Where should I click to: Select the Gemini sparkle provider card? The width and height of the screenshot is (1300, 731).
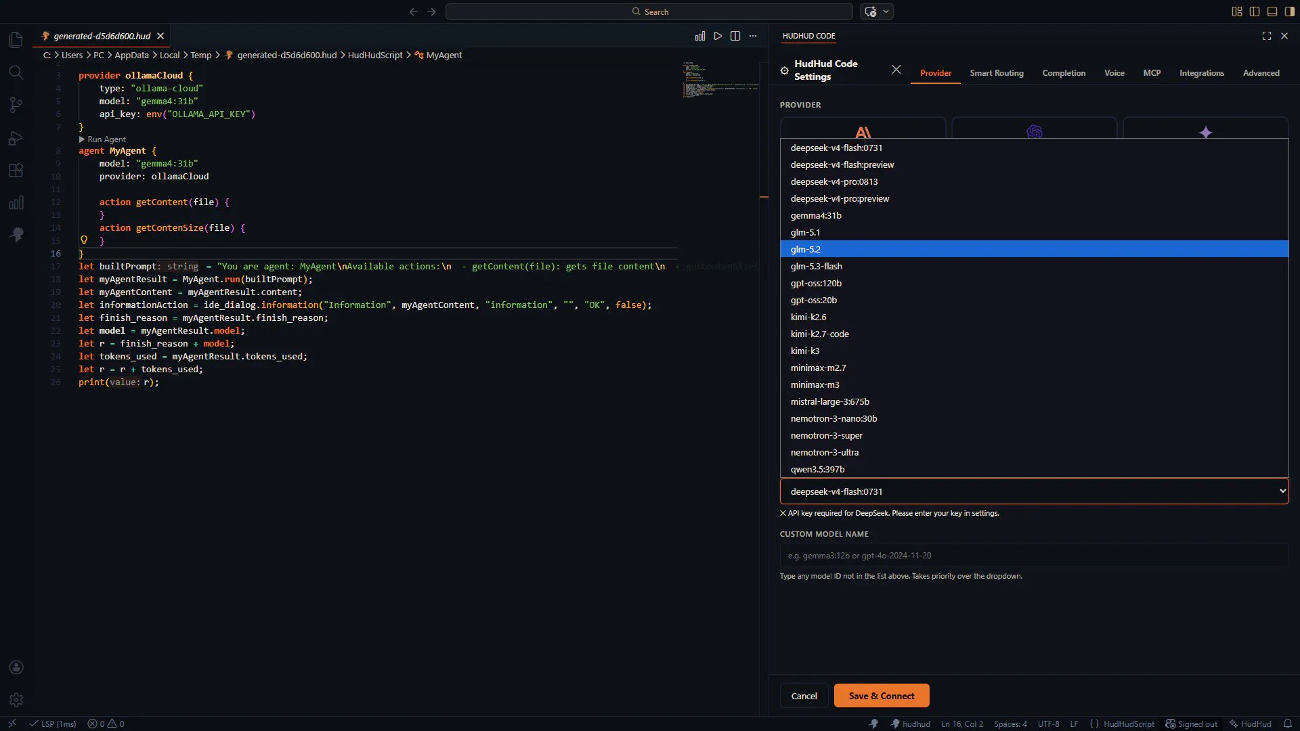(1206, 129)
